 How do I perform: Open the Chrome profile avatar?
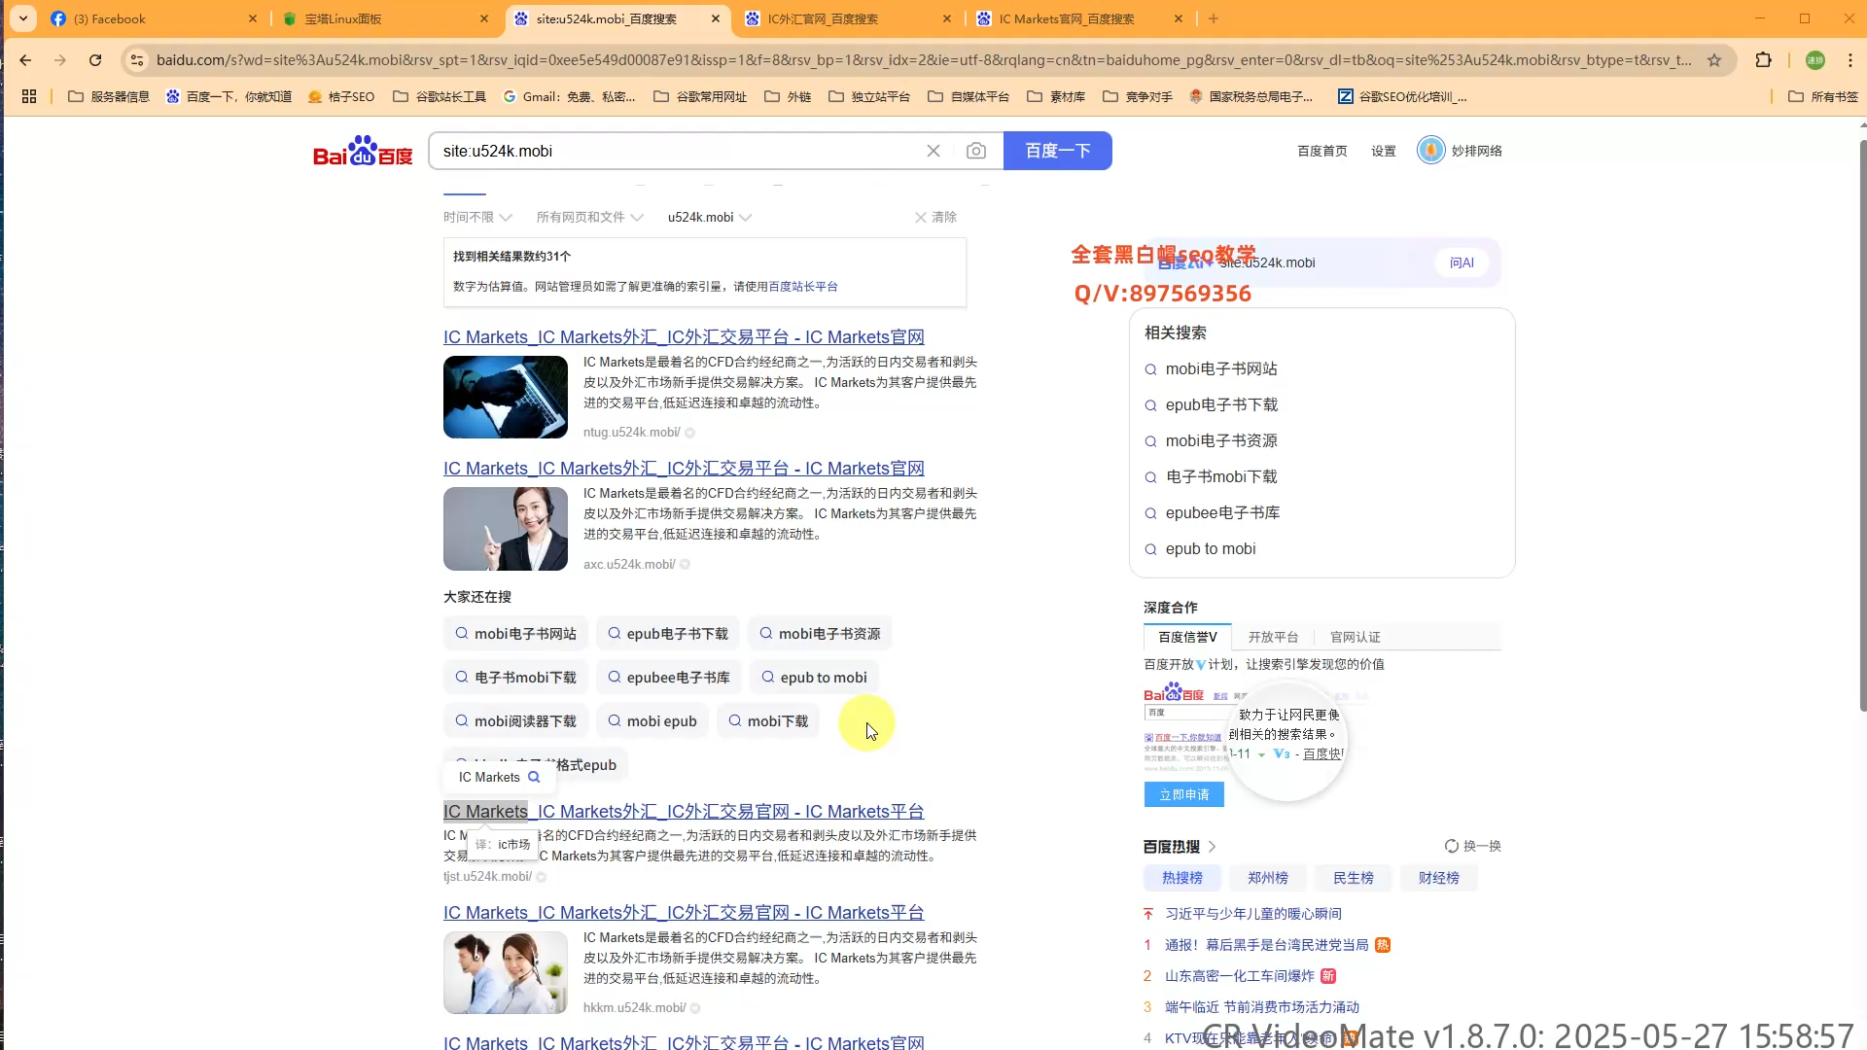click(x=1815, y=60)
